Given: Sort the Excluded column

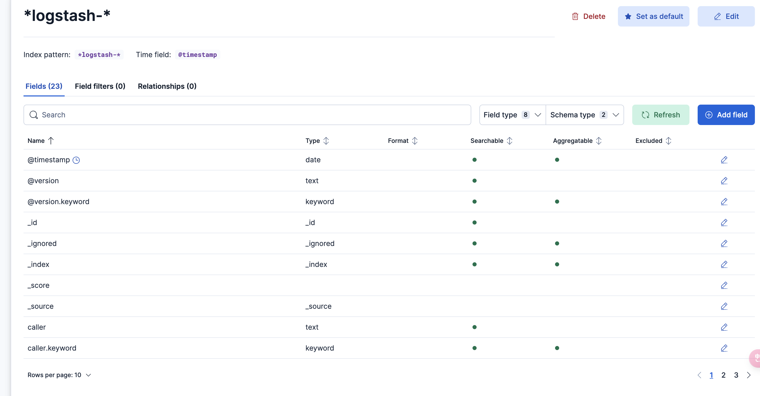Looking at the screenshot, I should pyautogui.click(x=669, y=141).
